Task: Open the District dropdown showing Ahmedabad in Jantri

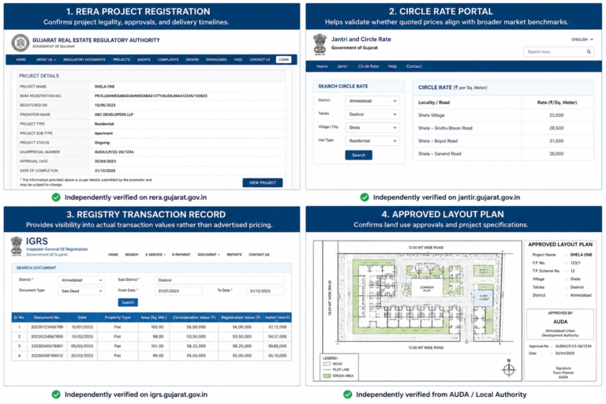Action: tap(372, 101)
